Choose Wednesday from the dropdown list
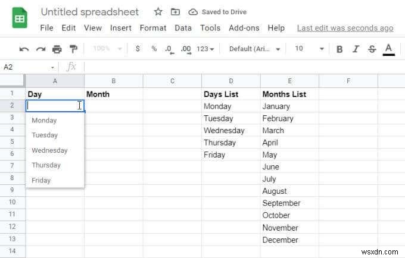Screen dimensions: 405x258 click(x=50, y=150)
